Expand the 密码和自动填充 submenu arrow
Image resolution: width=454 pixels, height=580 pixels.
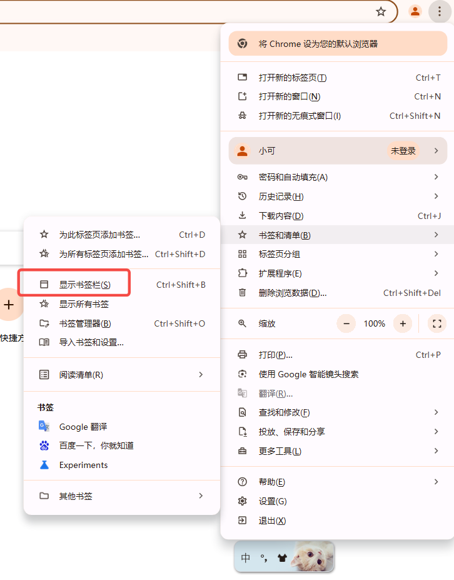click(x=436, y=177)
